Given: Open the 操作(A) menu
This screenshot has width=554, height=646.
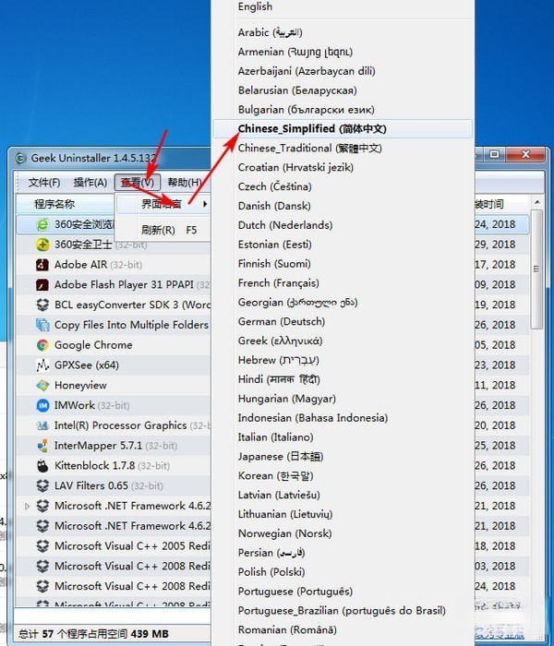Looking at the screenshot, I should tap(90, 182).
